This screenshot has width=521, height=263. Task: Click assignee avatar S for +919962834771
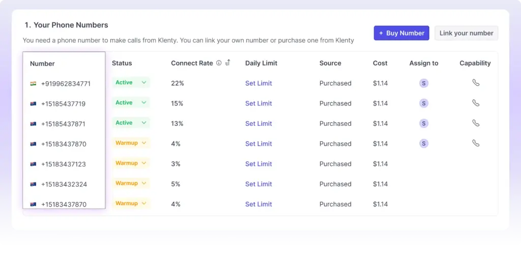tap(424, 83)
